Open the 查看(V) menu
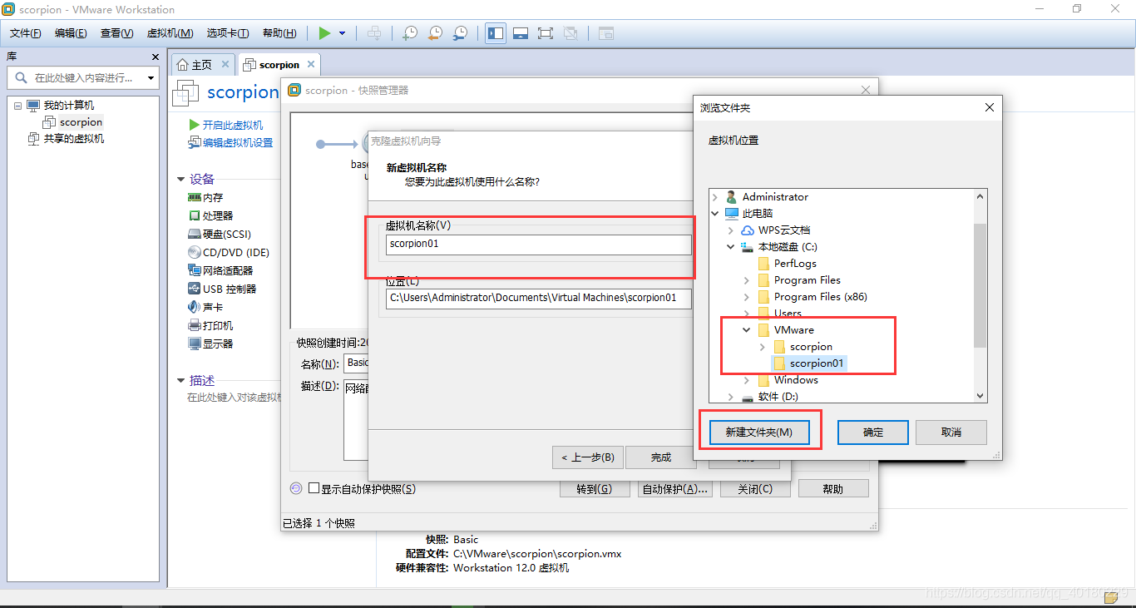 [116, 33]
